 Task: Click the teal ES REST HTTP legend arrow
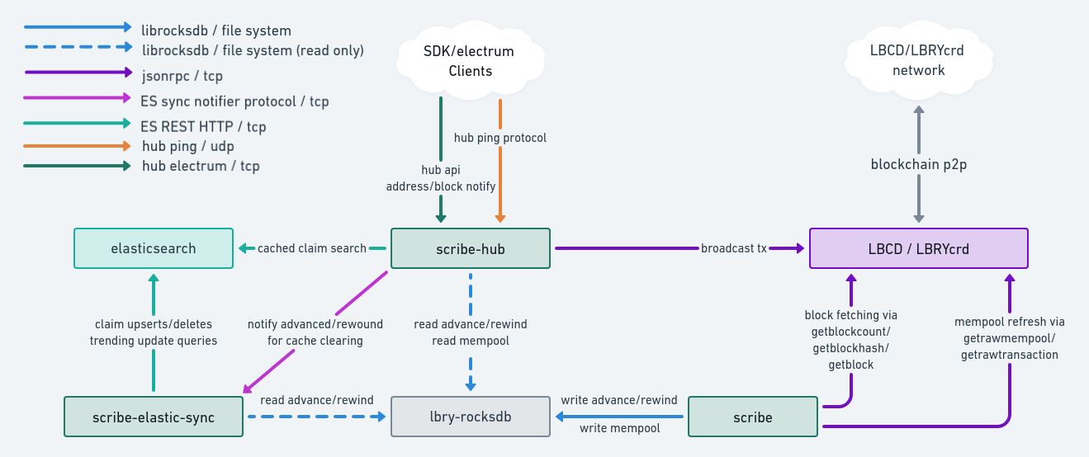pos(78,124)
